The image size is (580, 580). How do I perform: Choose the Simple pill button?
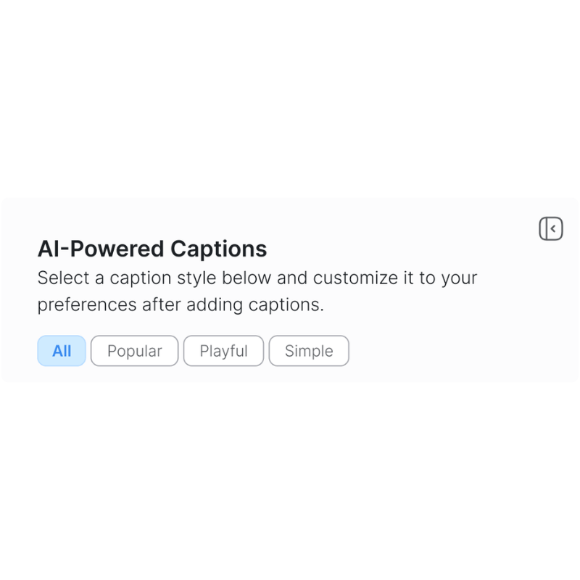pos(309,351)
